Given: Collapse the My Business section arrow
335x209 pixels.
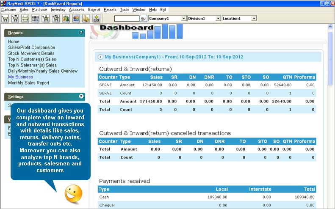Looking at the screenshot, I should pyautogui.click(x=100, y=57).
